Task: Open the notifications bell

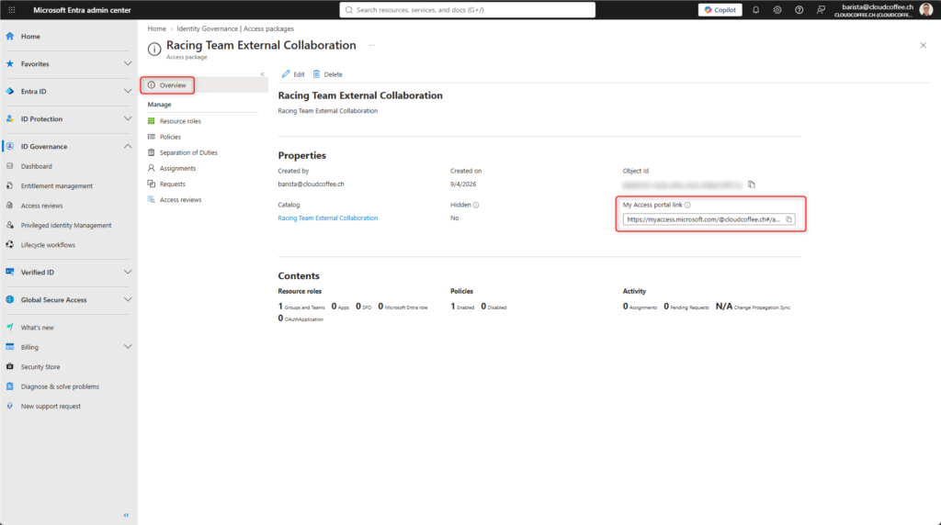Action: (755, 9)
